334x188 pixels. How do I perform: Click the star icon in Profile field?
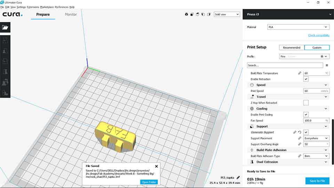coord(322,56)
